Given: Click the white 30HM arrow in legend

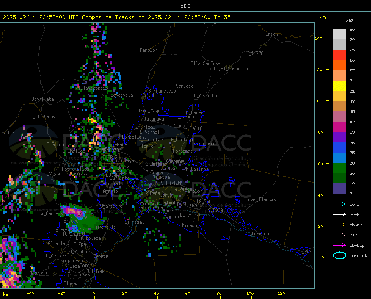Looking at the screenshot, I should click(340, 215).
